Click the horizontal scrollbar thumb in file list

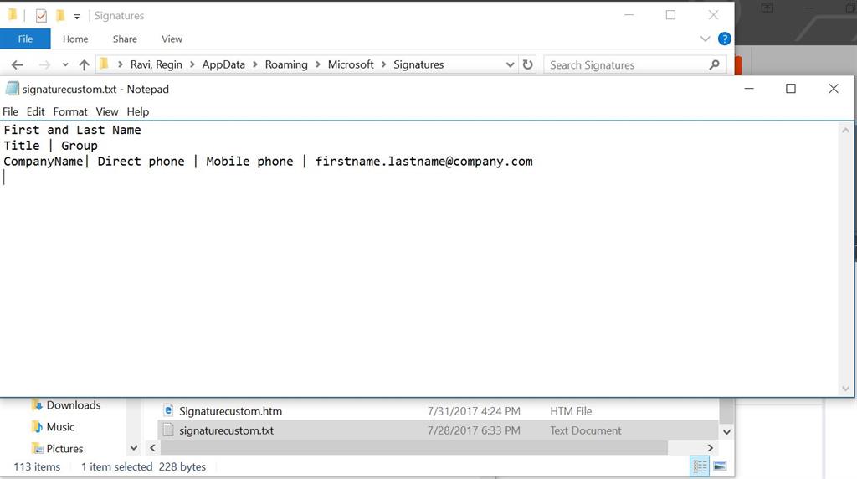pos(413,448)
